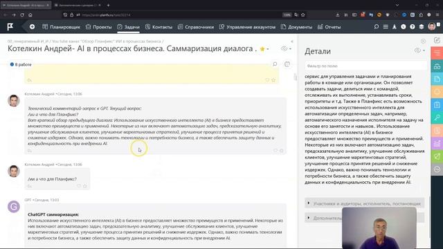Open the dropdown beside the Детали eye icon
This screenshot has height=249, width=443.
tap(424, 50)
